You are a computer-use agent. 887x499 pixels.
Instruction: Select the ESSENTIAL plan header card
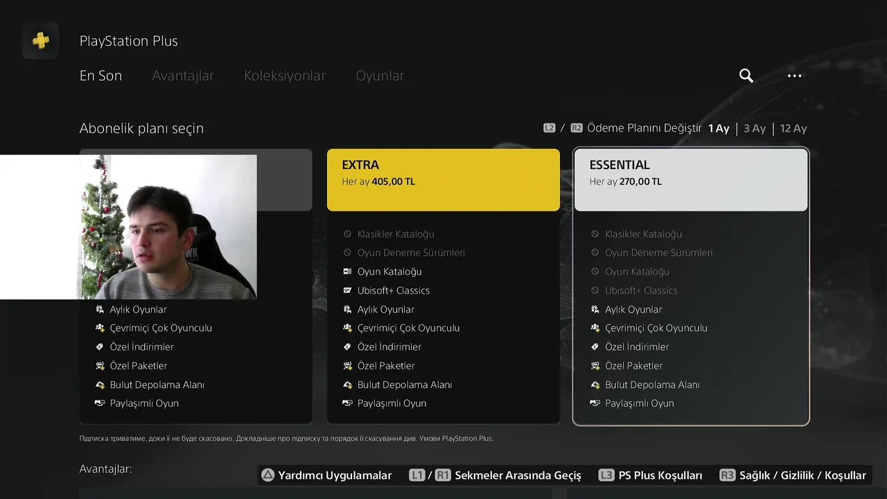point(691,180)
